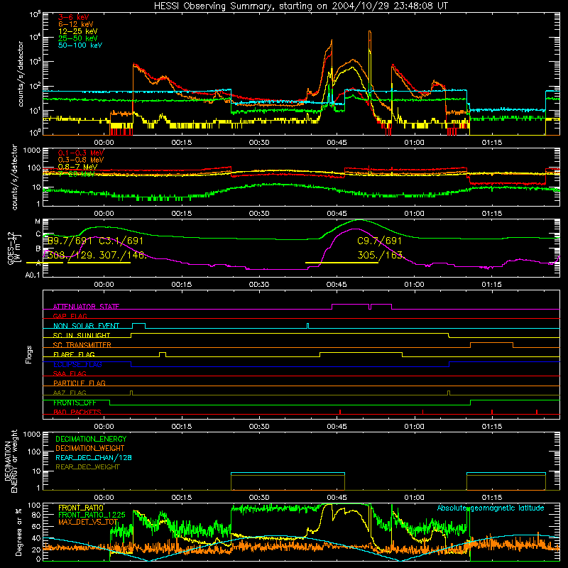Select 01:15 time label below the decimation panel
This screenshot has height=568, width=568.
[x=492, y=498]
